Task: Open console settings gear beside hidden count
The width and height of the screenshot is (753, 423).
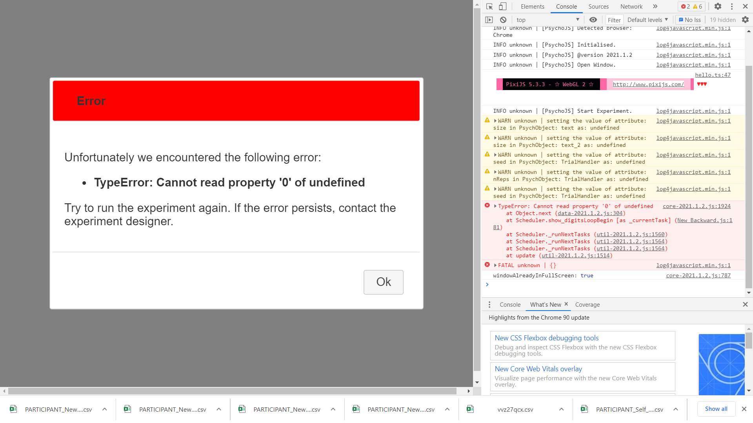Action: (x=745, y=20)
